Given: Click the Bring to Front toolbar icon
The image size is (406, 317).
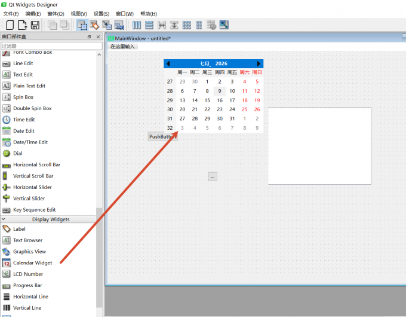Looking at the screenshot, I should [64, 25].
